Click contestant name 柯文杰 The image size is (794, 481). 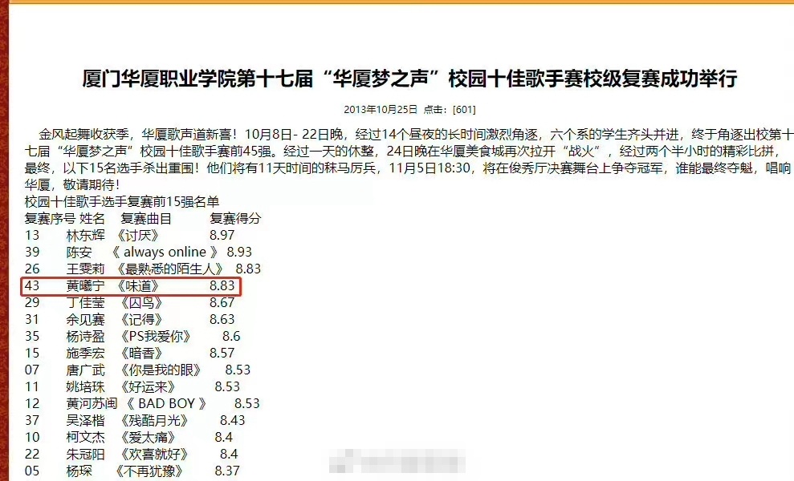coord(86,437)
